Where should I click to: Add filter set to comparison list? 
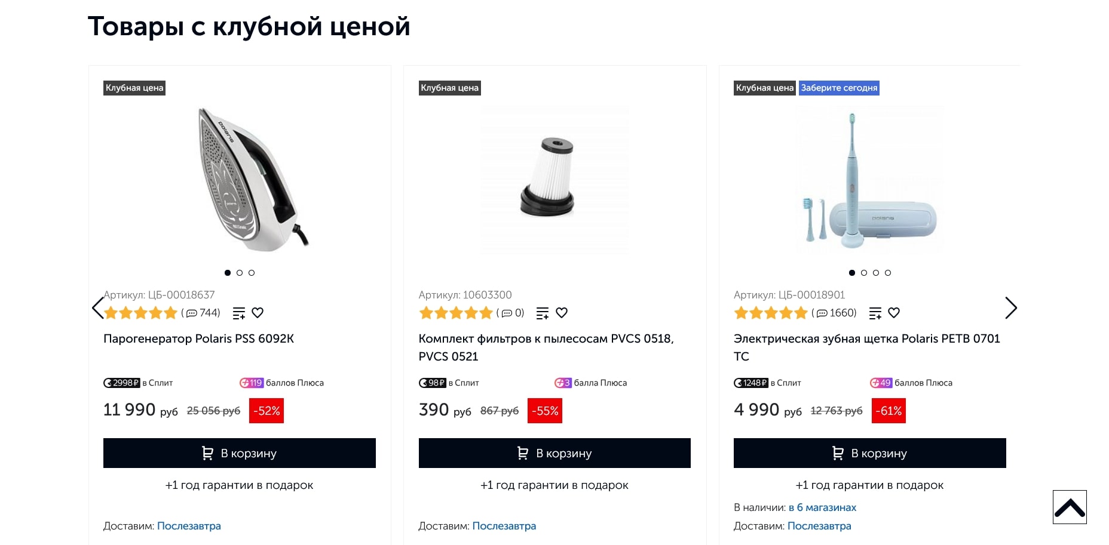(543, 313)
